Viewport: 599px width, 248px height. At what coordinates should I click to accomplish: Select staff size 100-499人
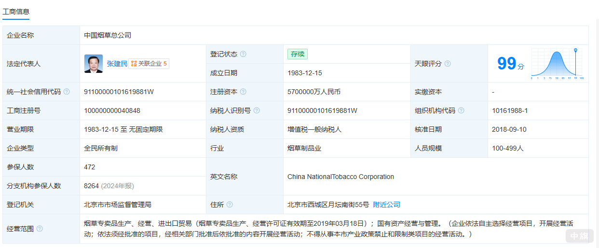click(508, 148)
